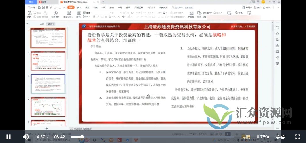The image size is (306, 143).
Task: Open the 视图 ribbon tab
Action: (x=128, y=7)
